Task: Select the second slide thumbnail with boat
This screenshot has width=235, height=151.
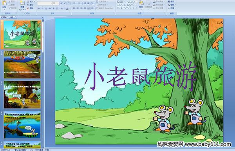Action: [x=22, y=64]
